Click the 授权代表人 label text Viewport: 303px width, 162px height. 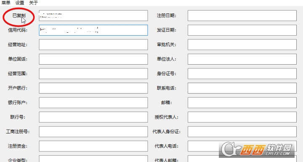click(166, 117)
